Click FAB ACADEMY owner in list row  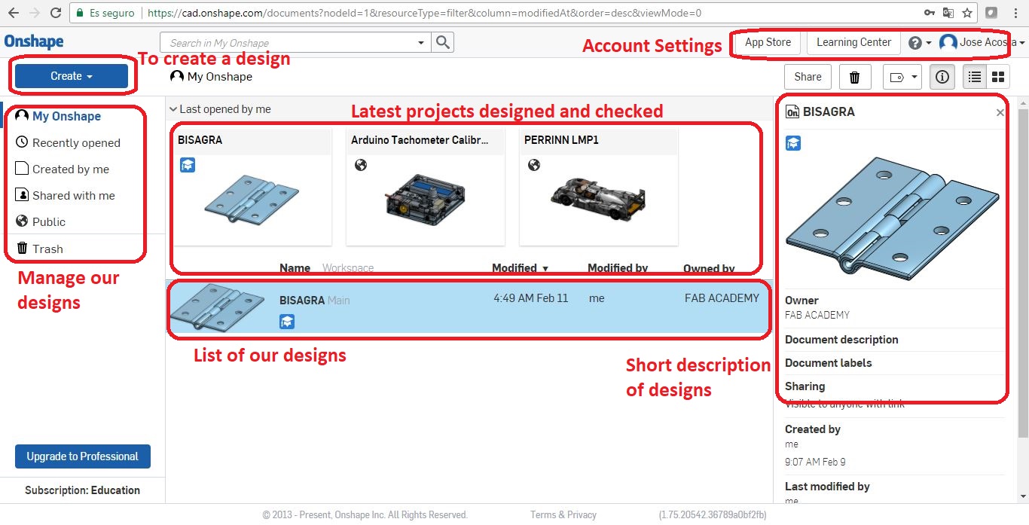pyautogui.click(x=722, y=298)
